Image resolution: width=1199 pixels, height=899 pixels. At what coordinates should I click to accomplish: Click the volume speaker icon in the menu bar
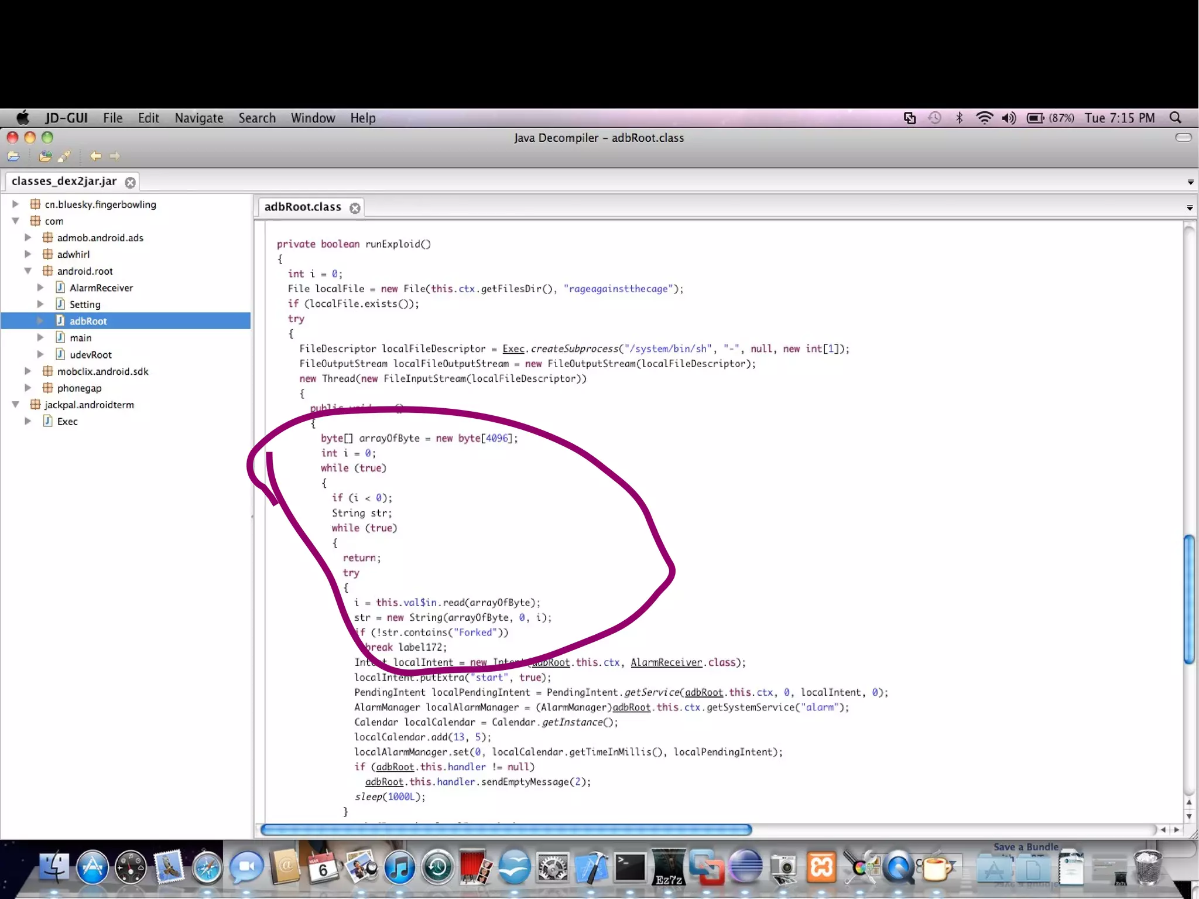pyautogui.click(x=1008, y=118)
